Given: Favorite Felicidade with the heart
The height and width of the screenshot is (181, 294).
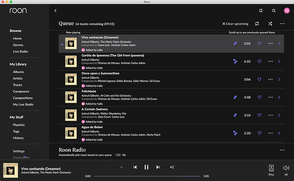Looking at the screenshot, I should click(x=259, y=97).
